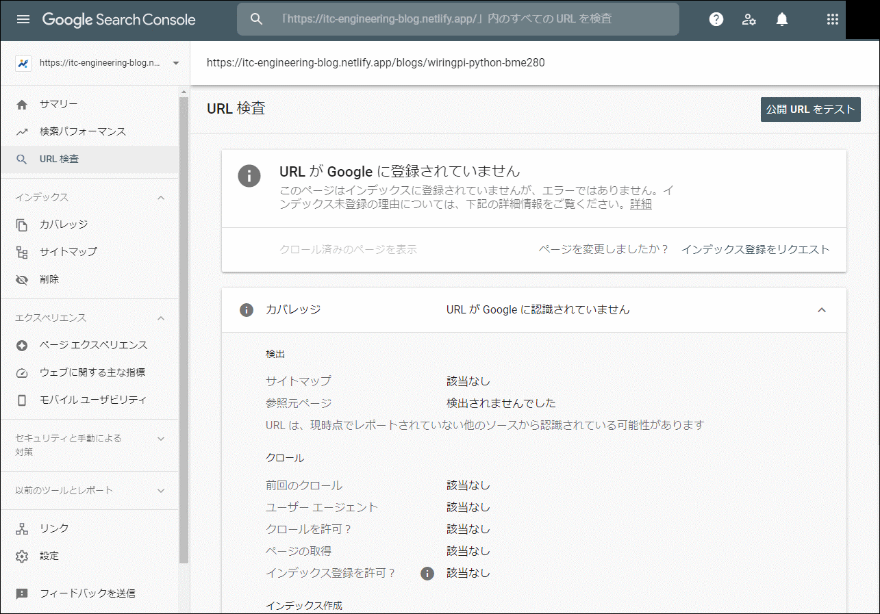Click 該当なし value for クロールを許可？
880x614 pixels.
[x=468, y=529]
